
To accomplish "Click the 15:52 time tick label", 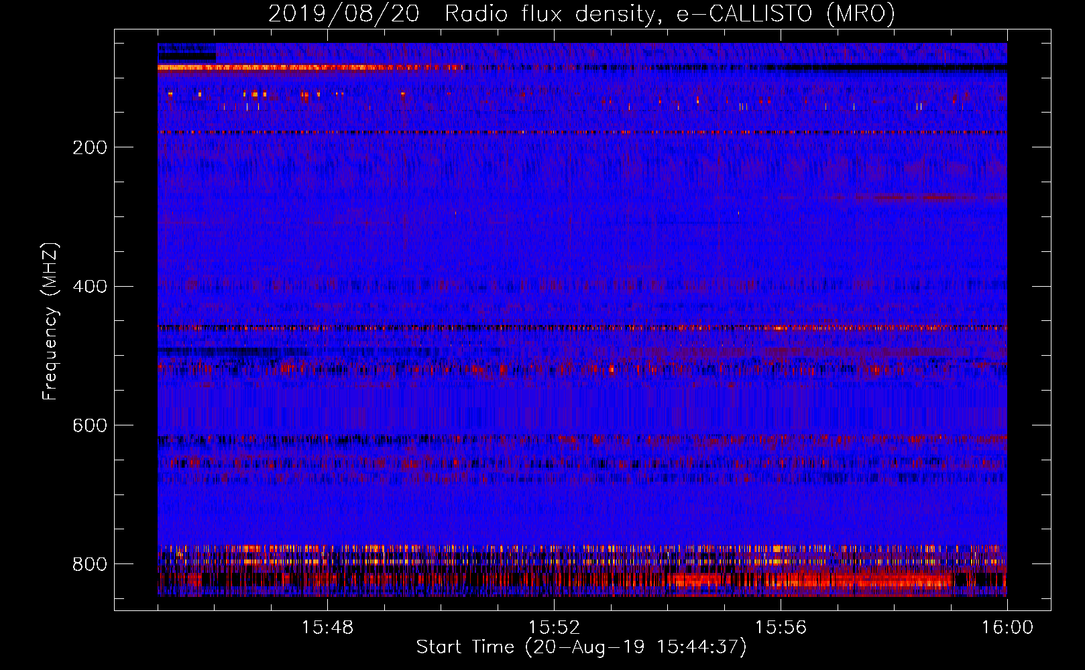I will coord(554,628).
